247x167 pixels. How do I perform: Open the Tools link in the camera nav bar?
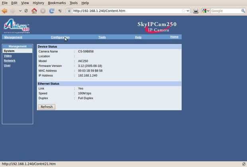click(x=102, y=37)
